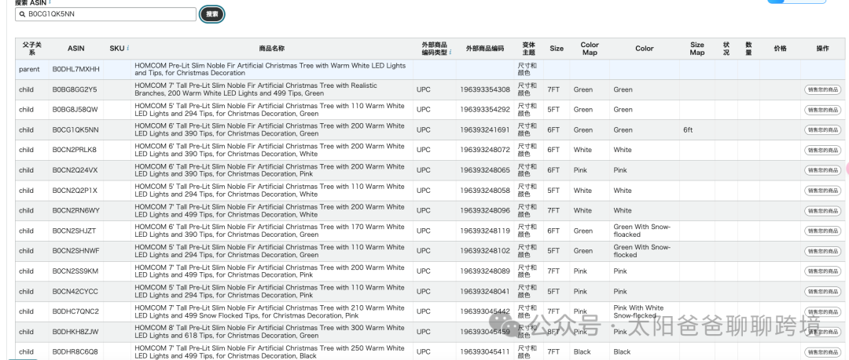849x360 pixels.
Task: Click the 操作 column header
Action: click(822, 49)
